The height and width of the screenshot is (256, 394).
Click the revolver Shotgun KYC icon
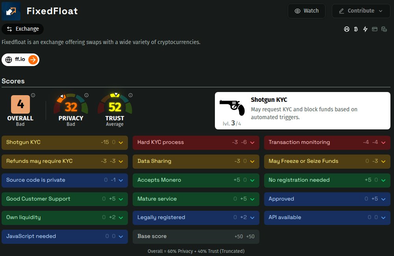(232, 107)
